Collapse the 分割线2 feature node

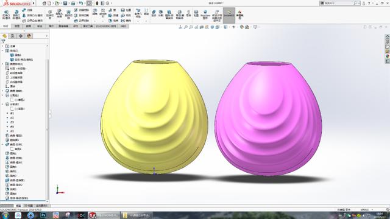pyautogui.click(x=2, y=104)
